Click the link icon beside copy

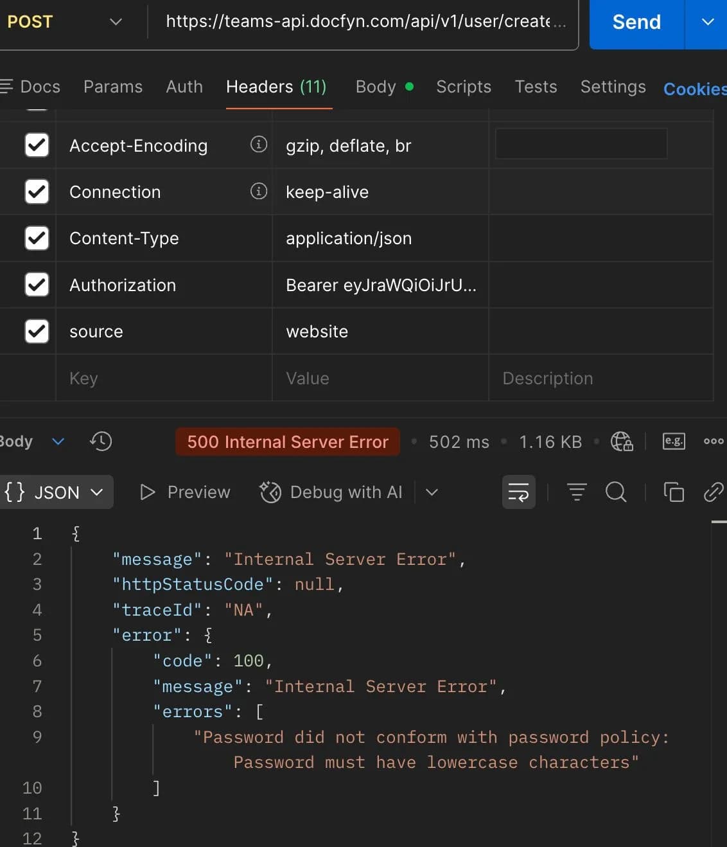tap(714, 492)
